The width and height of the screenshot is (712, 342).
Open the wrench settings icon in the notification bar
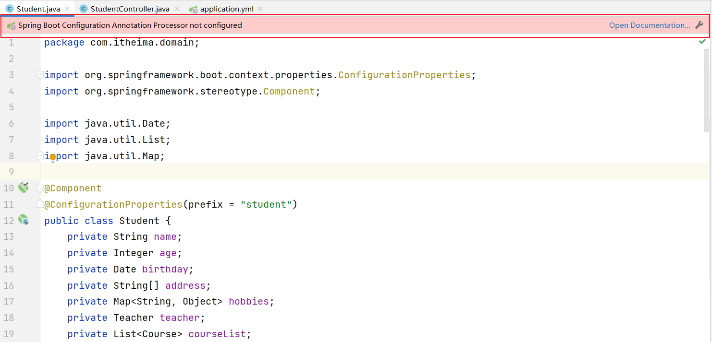[699, 25]
